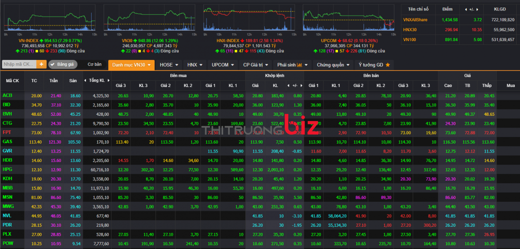Select the PLX stock ticker
The height and width of the screenshot is (249, 520).
(7, 234)
